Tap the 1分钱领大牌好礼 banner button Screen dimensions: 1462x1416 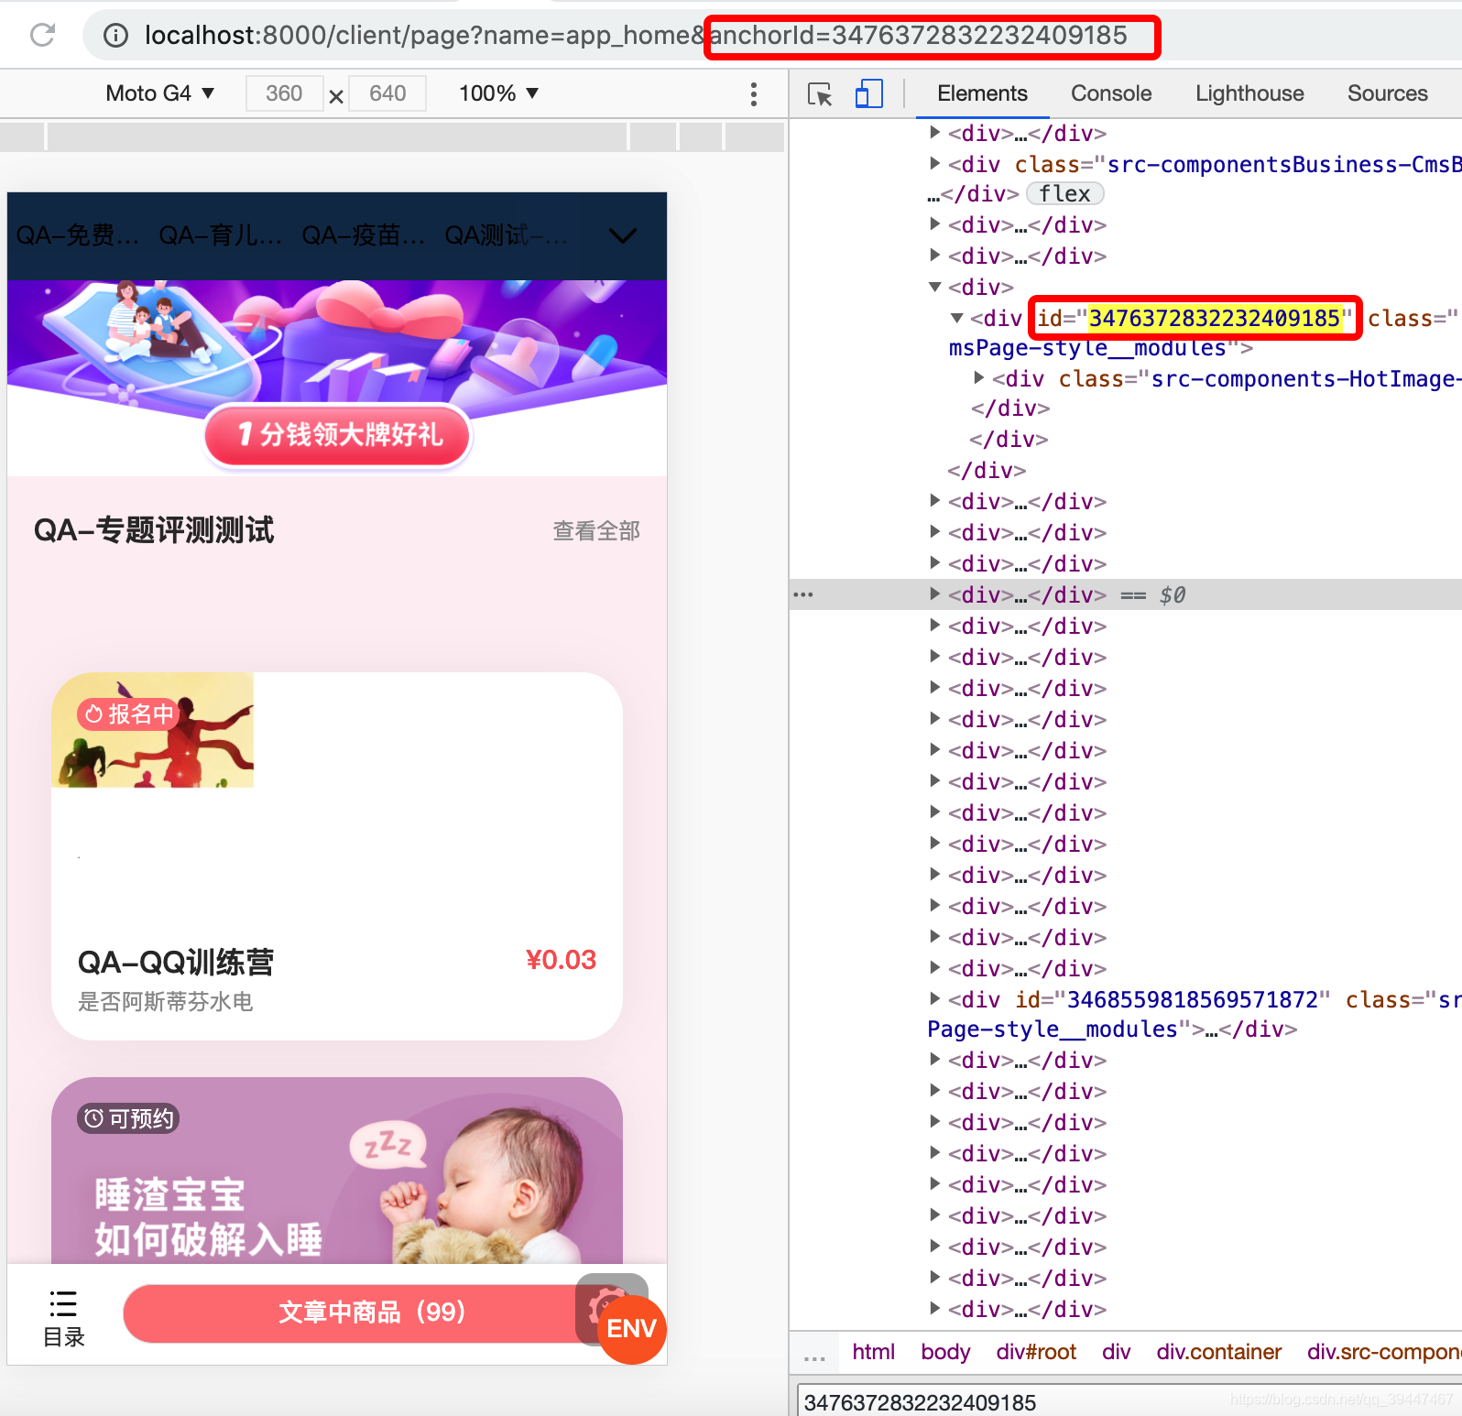(x=338, y=434)
